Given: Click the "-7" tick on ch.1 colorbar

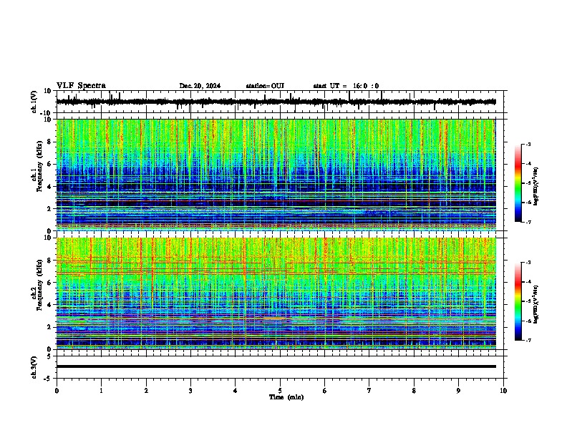Looking at the screenshot, I should (x=528, y=222).
